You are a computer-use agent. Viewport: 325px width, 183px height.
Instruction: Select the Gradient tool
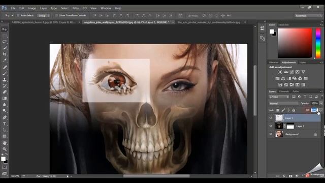[x=5, y=98]
